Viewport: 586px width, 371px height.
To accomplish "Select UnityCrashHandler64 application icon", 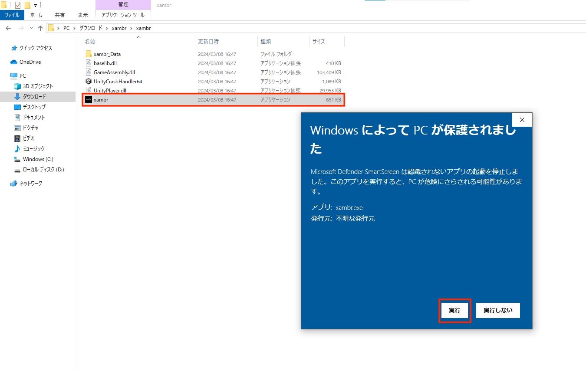I will pyautogui.click(x=89, y=82).
